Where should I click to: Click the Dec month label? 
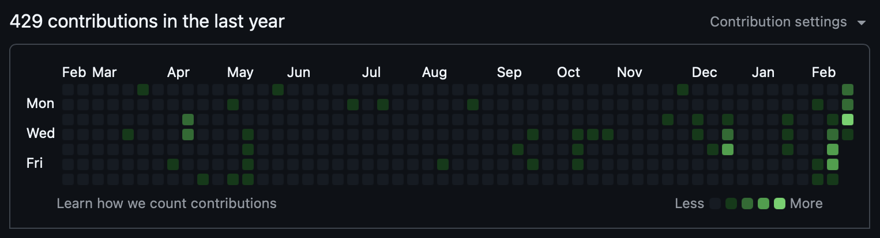pos(705,72)
